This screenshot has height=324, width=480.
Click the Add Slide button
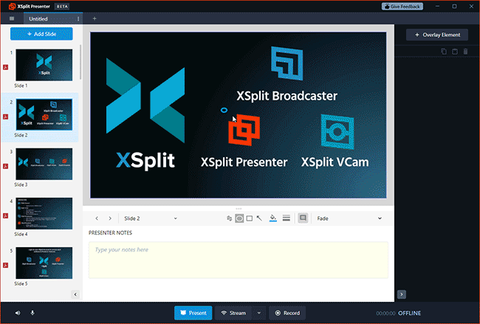pyautogui.click(x=41, y=34)
